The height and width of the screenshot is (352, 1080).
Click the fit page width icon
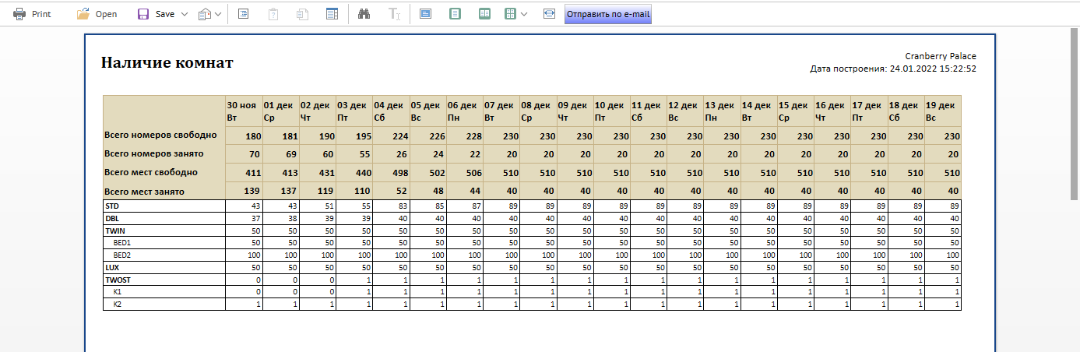(x=549, y=14)
